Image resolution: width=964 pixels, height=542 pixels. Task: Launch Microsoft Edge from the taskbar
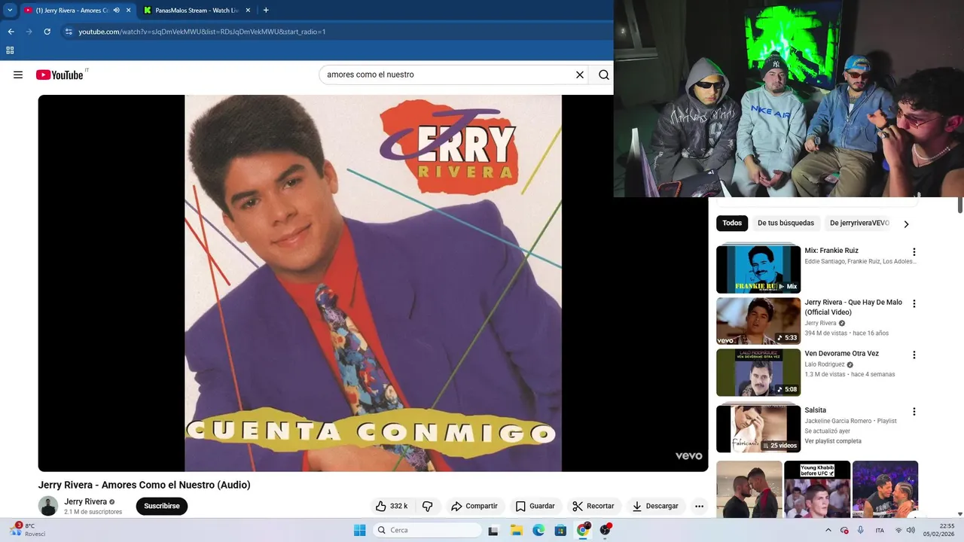tap(538, 530)
